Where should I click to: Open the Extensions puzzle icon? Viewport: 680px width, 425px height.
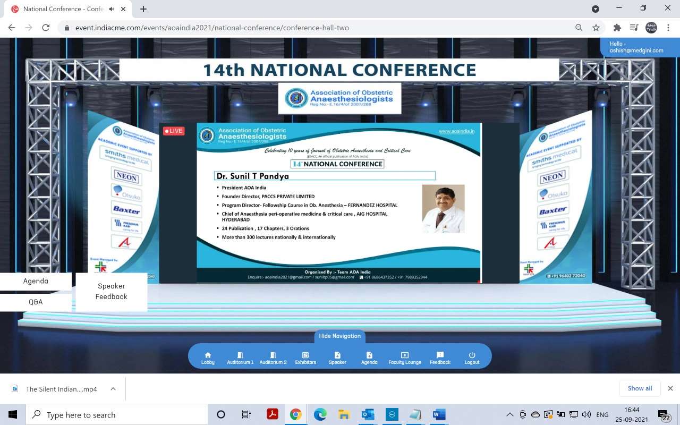[x=617, y=28]
